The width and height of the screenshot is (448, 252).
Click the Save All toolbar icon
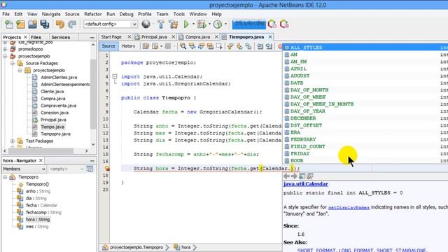pyautogui.click(x=45, y=24)
